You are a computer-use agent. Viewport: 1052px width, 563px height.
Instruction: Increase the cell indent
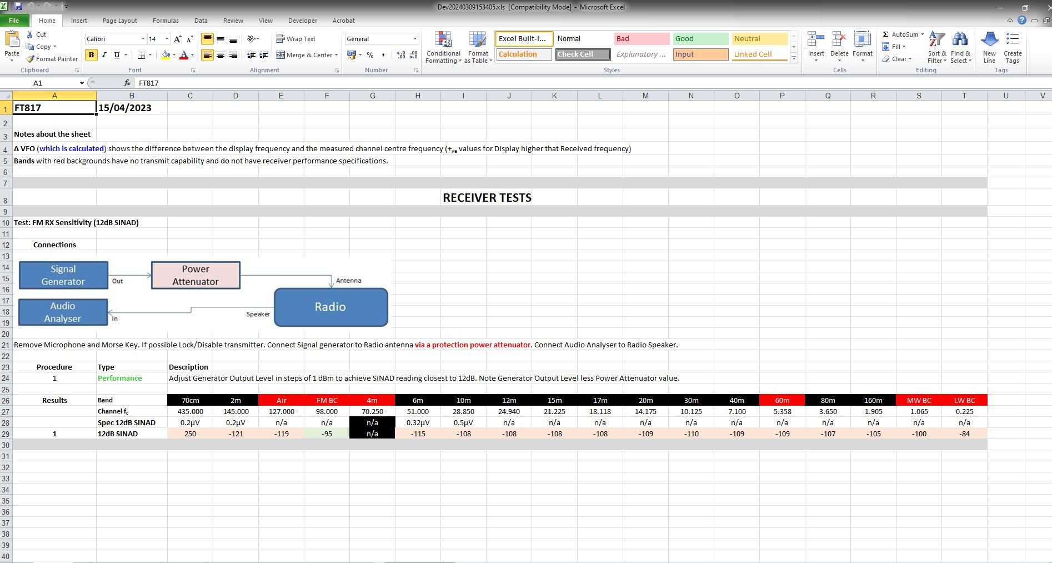click(264, 55)
